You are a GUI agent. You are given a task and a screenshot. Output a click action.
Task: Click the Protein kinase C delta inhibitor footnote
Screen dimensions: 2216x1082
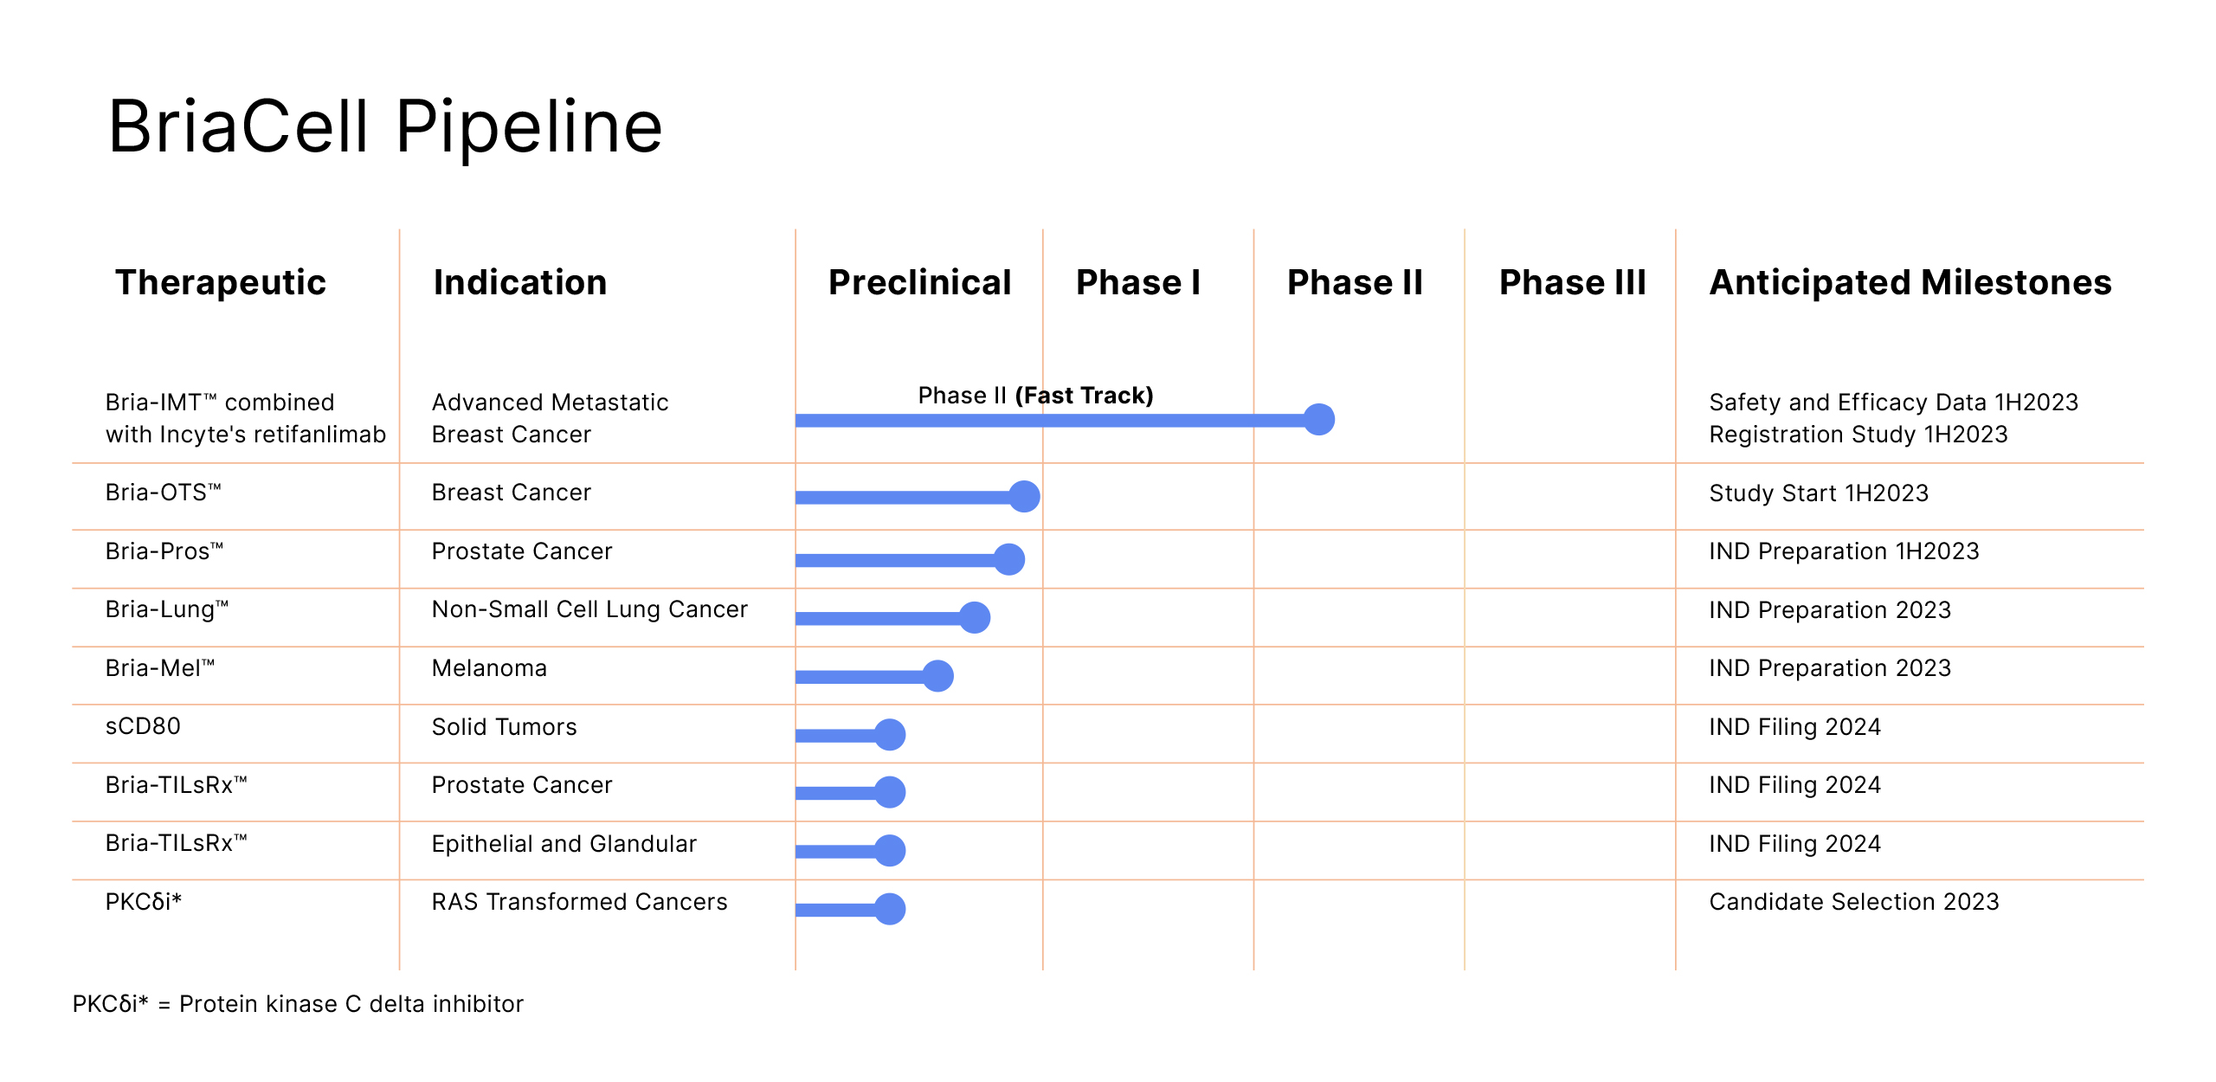351,1003
